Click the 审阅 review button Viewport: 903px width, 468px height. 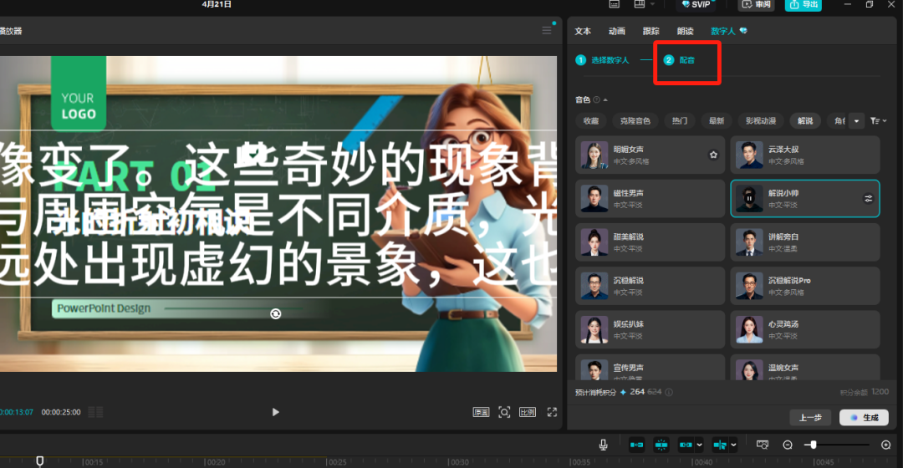coord(757,5)
